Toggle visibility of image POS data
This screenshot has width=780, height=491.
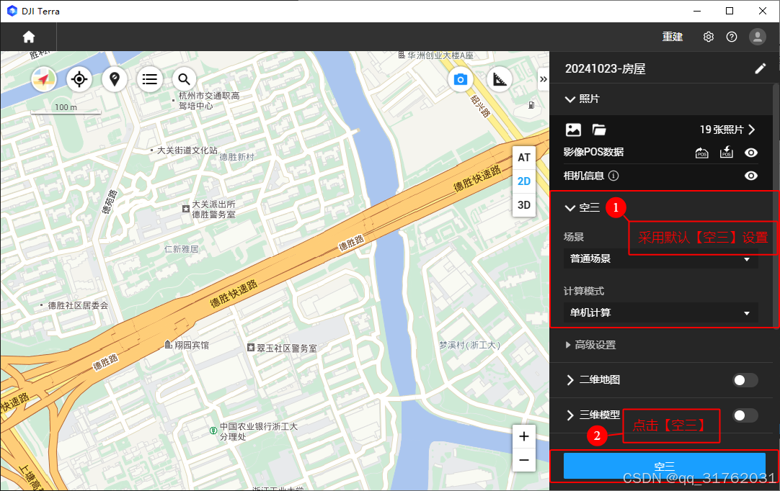[x=751, y=153]
